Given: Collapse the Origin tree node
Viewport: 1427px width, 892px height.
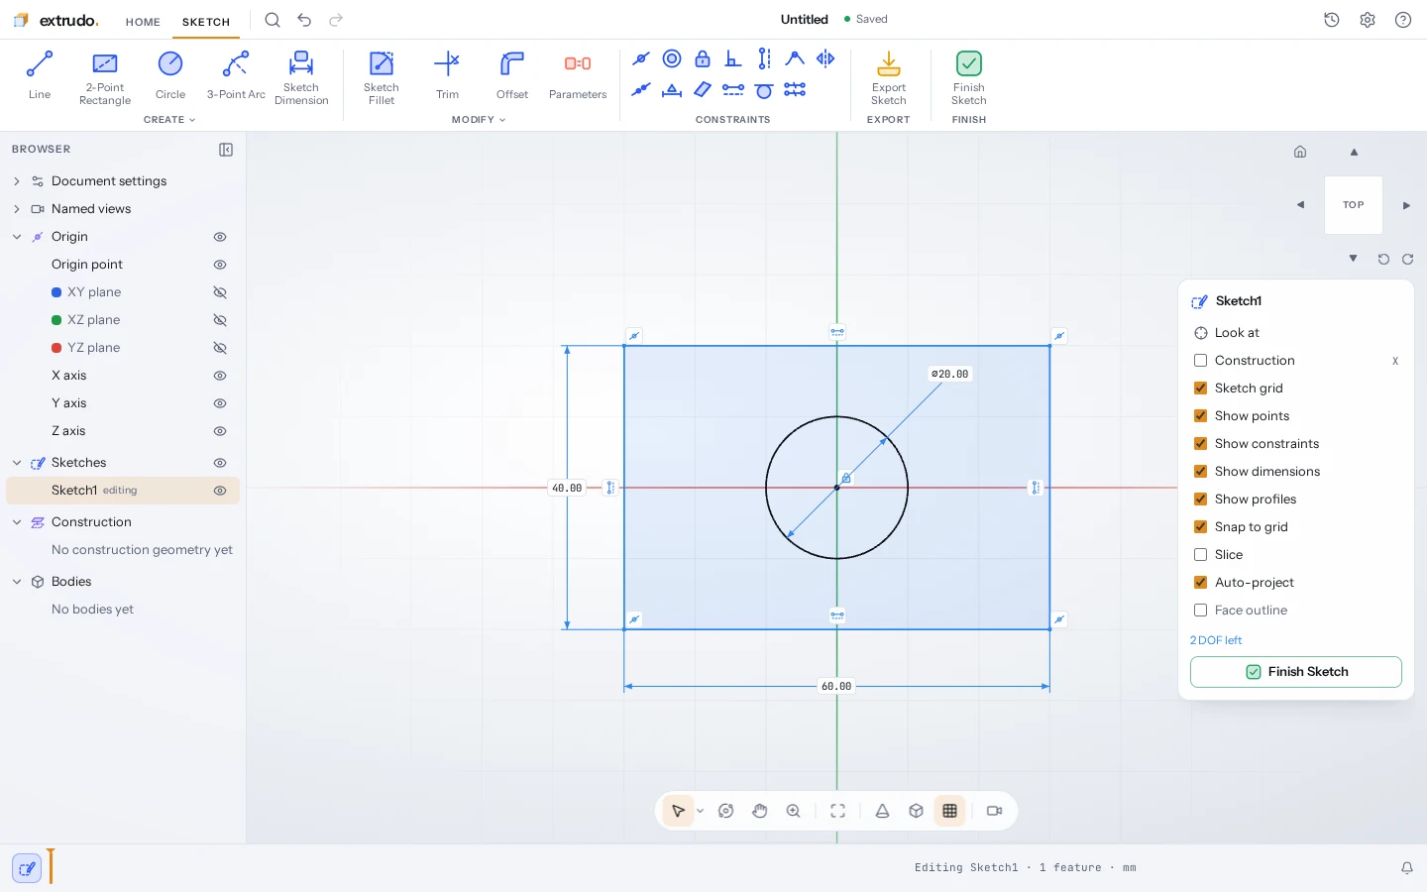Looking at the screenshot, I should [17, 237].
